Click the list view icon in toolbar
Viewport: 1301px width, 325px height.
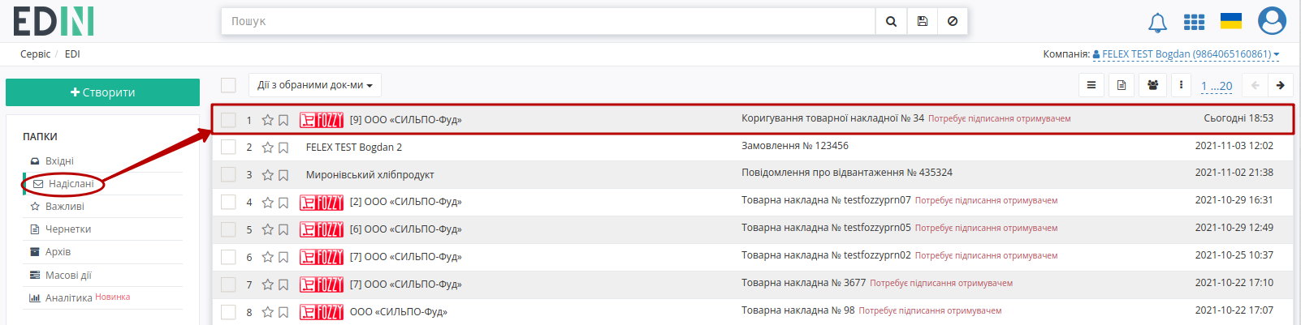coord(1091,85)
